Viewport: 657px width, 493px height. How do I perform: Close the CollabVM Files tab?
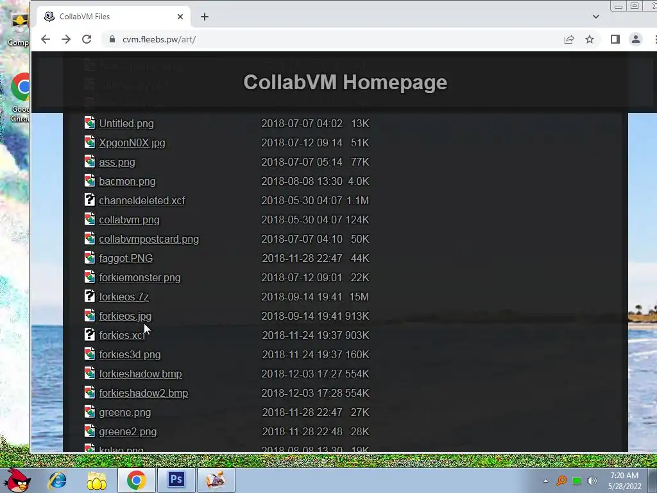pos(180,17)
